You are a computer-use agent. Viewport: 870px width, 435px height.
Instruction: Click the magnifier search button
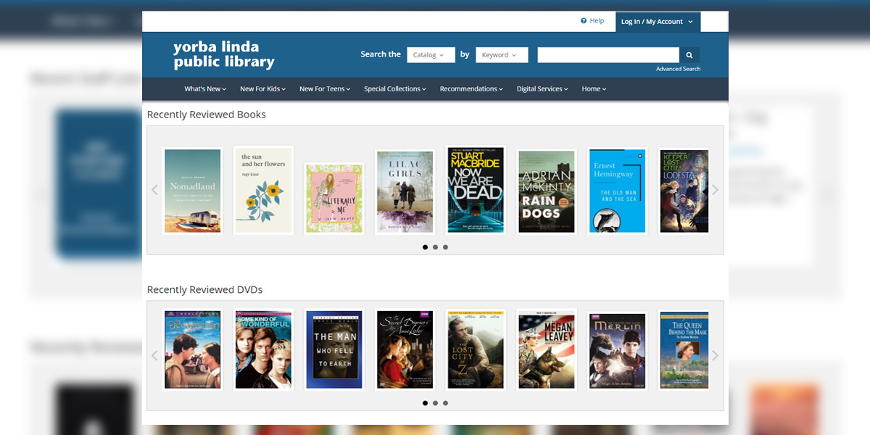(x=689, y=55)
